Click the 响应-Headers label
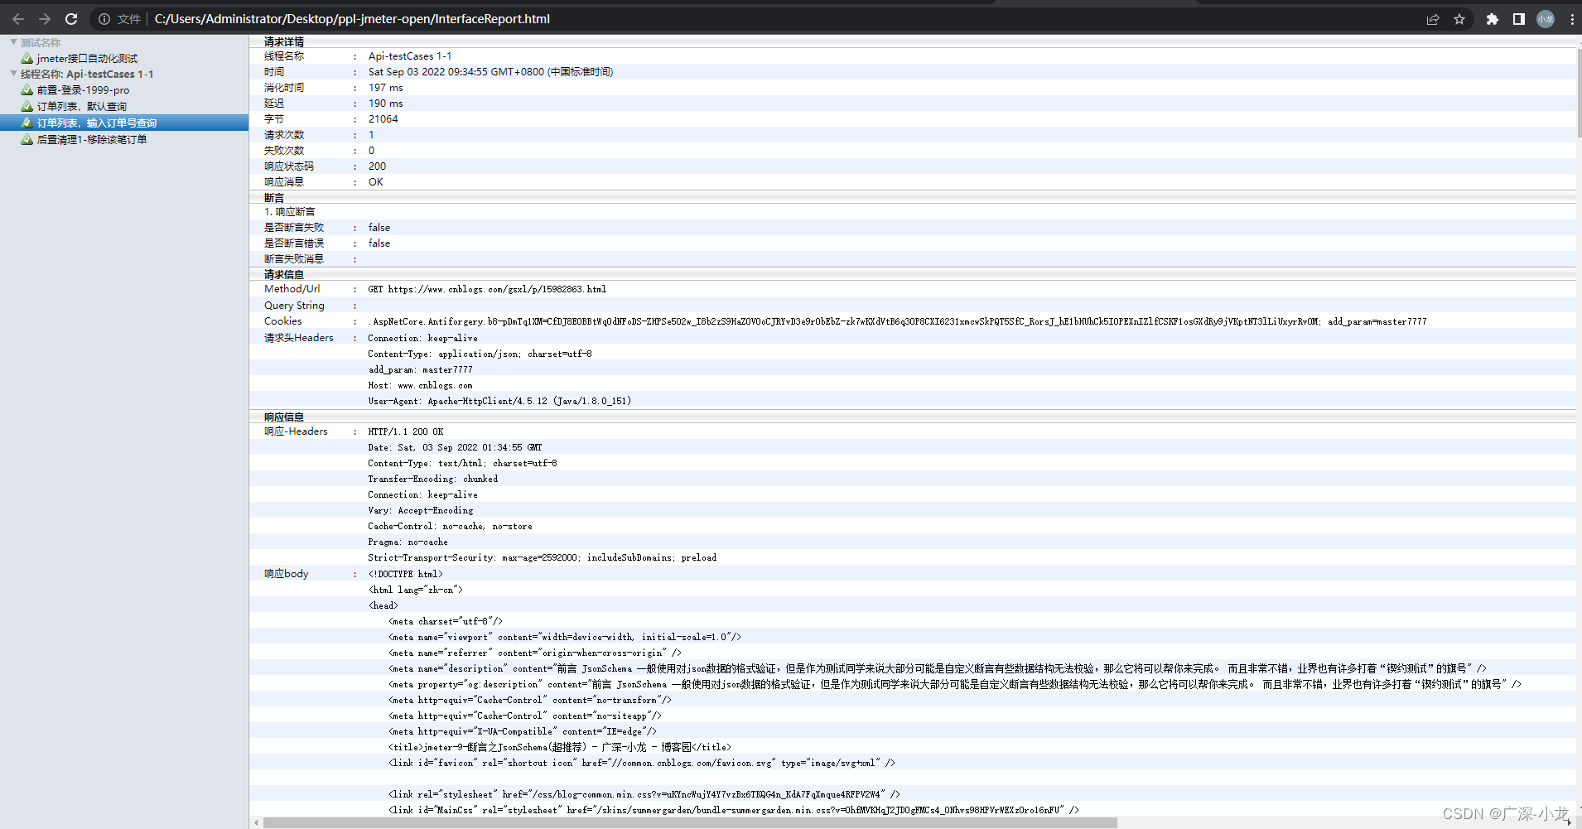 pos(296,431)
